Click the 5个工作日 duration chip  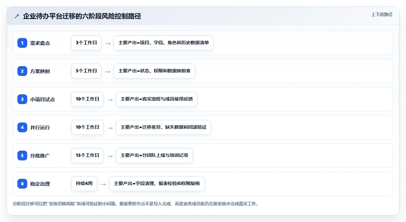[86, 71]
